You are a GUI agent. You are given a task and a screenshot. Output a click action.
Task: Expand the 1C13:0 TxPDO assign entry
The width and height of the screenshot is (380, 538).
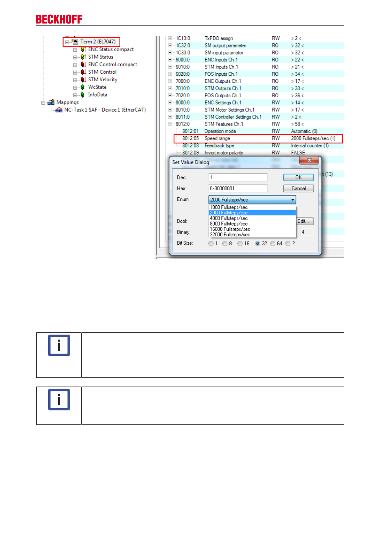click(170, 38)
